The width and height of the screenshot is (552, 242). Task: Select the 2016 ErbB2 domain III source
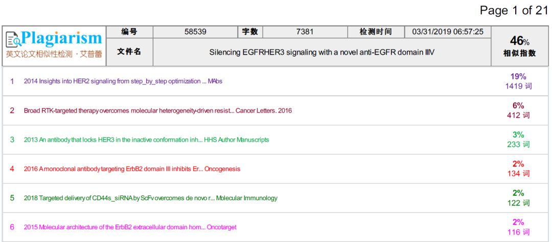click(x=132, y=169)
